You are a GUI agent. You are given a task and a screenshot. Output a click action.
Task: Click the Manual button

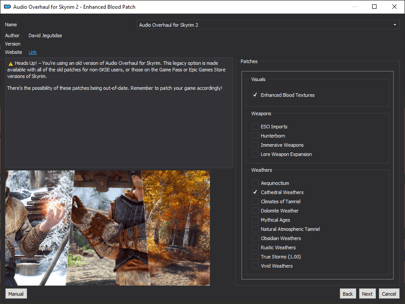coord(16,293)
